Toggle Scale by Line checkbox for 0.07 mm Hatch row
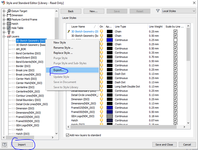The image size is (198, 150). tap(176, 120)
